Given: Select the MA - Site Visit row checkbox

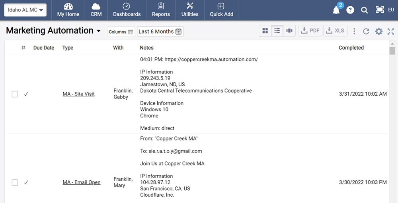Looking at the screenshot, I should pos(15,94).
